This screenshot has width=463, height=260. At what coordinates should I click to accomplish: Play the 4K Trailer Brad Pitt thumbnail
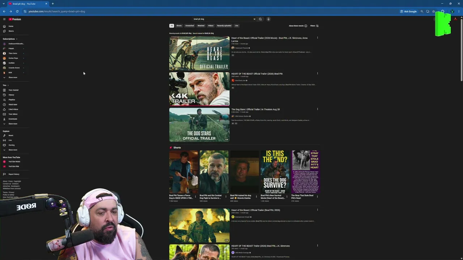point(199,89)
